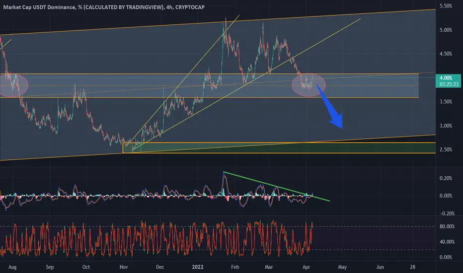Select the 3.00% price axis label
Image resolution: width=463 pixels, height=273 pixels.
446,126
